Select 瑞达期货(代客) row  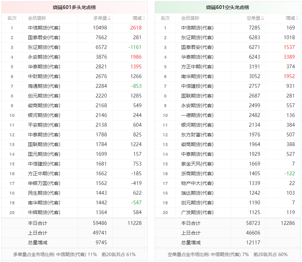[228, 193]
